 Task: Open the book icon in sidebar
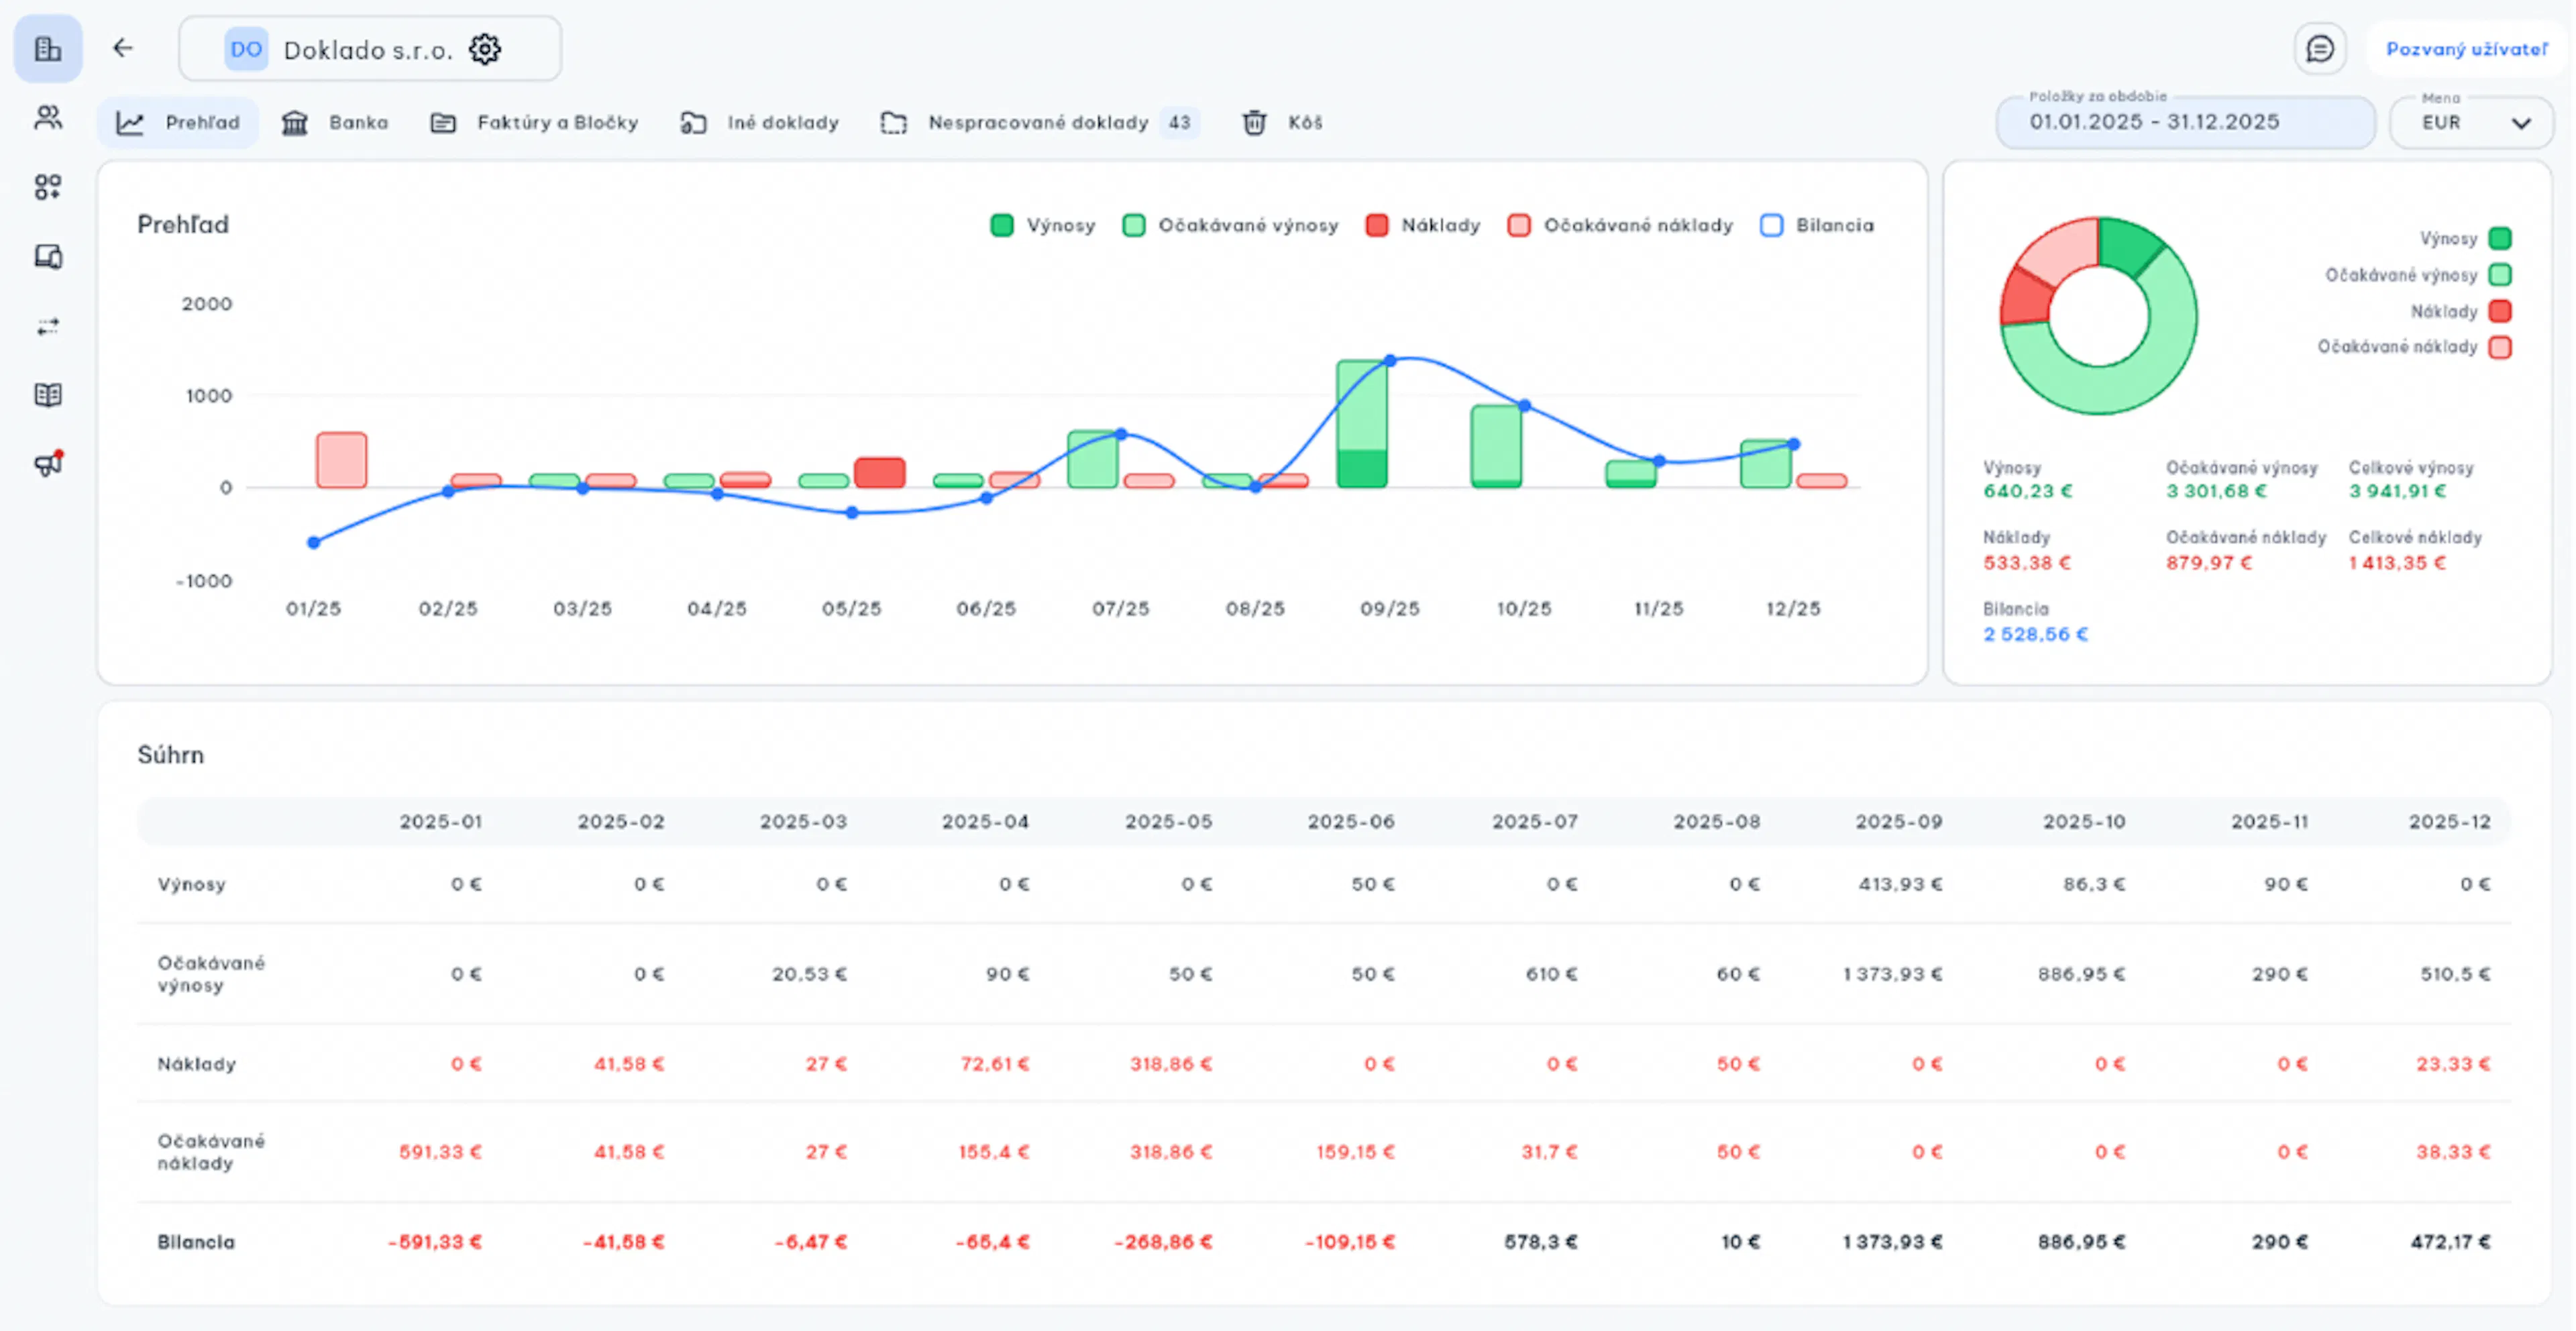(x=48, y=395)
